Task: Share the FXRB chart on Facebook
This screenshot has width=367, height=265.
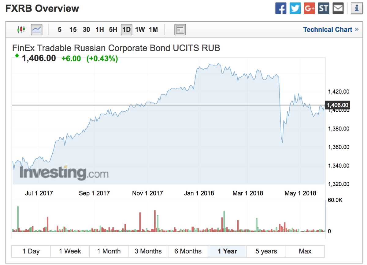Action: pyautogui.click(x=281, y=8)
